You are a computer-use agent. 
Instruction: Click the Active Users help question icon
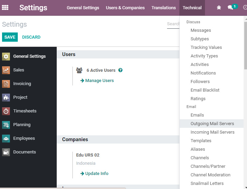coord(120,70)
